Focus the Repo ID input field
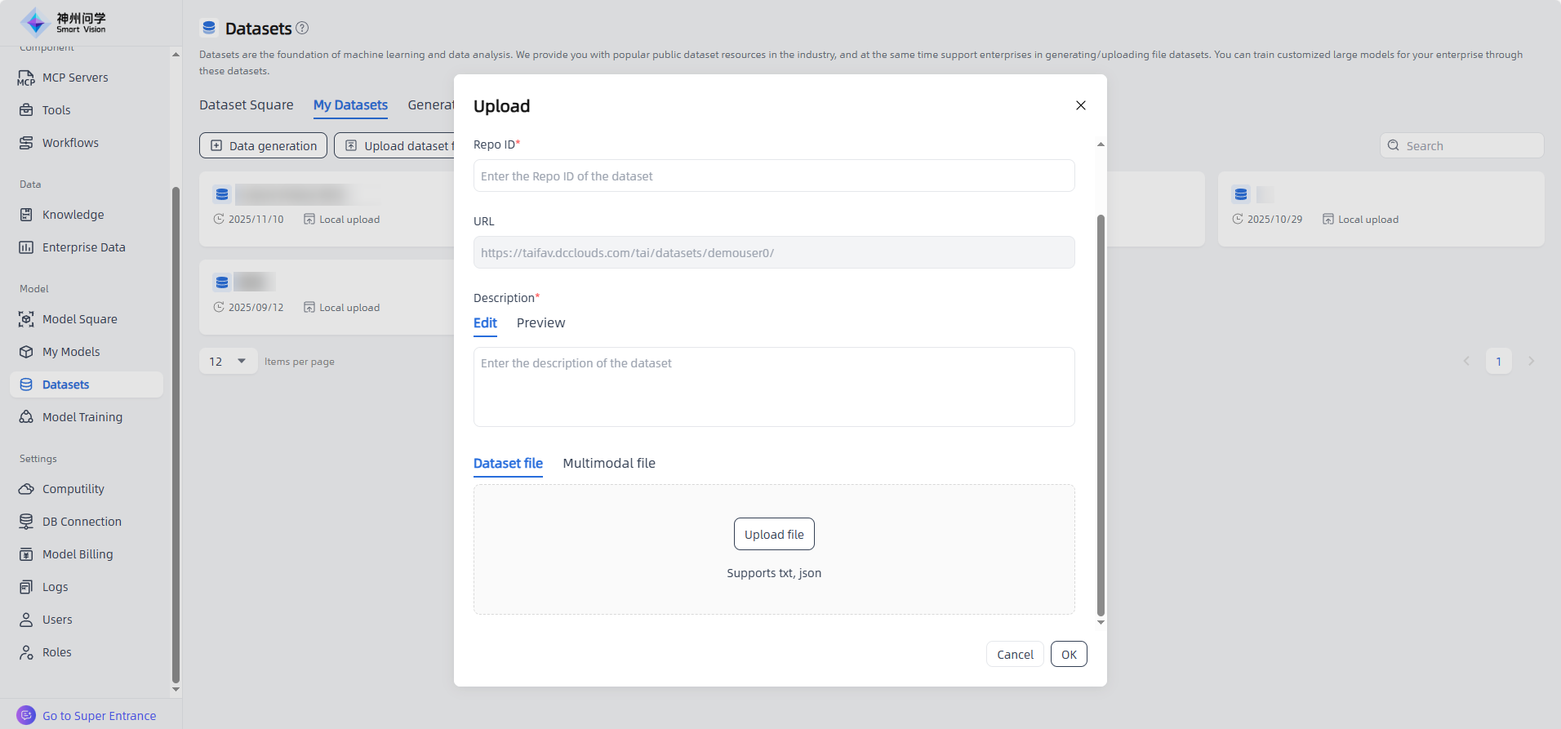Image resolution: width=1561 pixels, height=729 pixels. (x=773, y=176)
